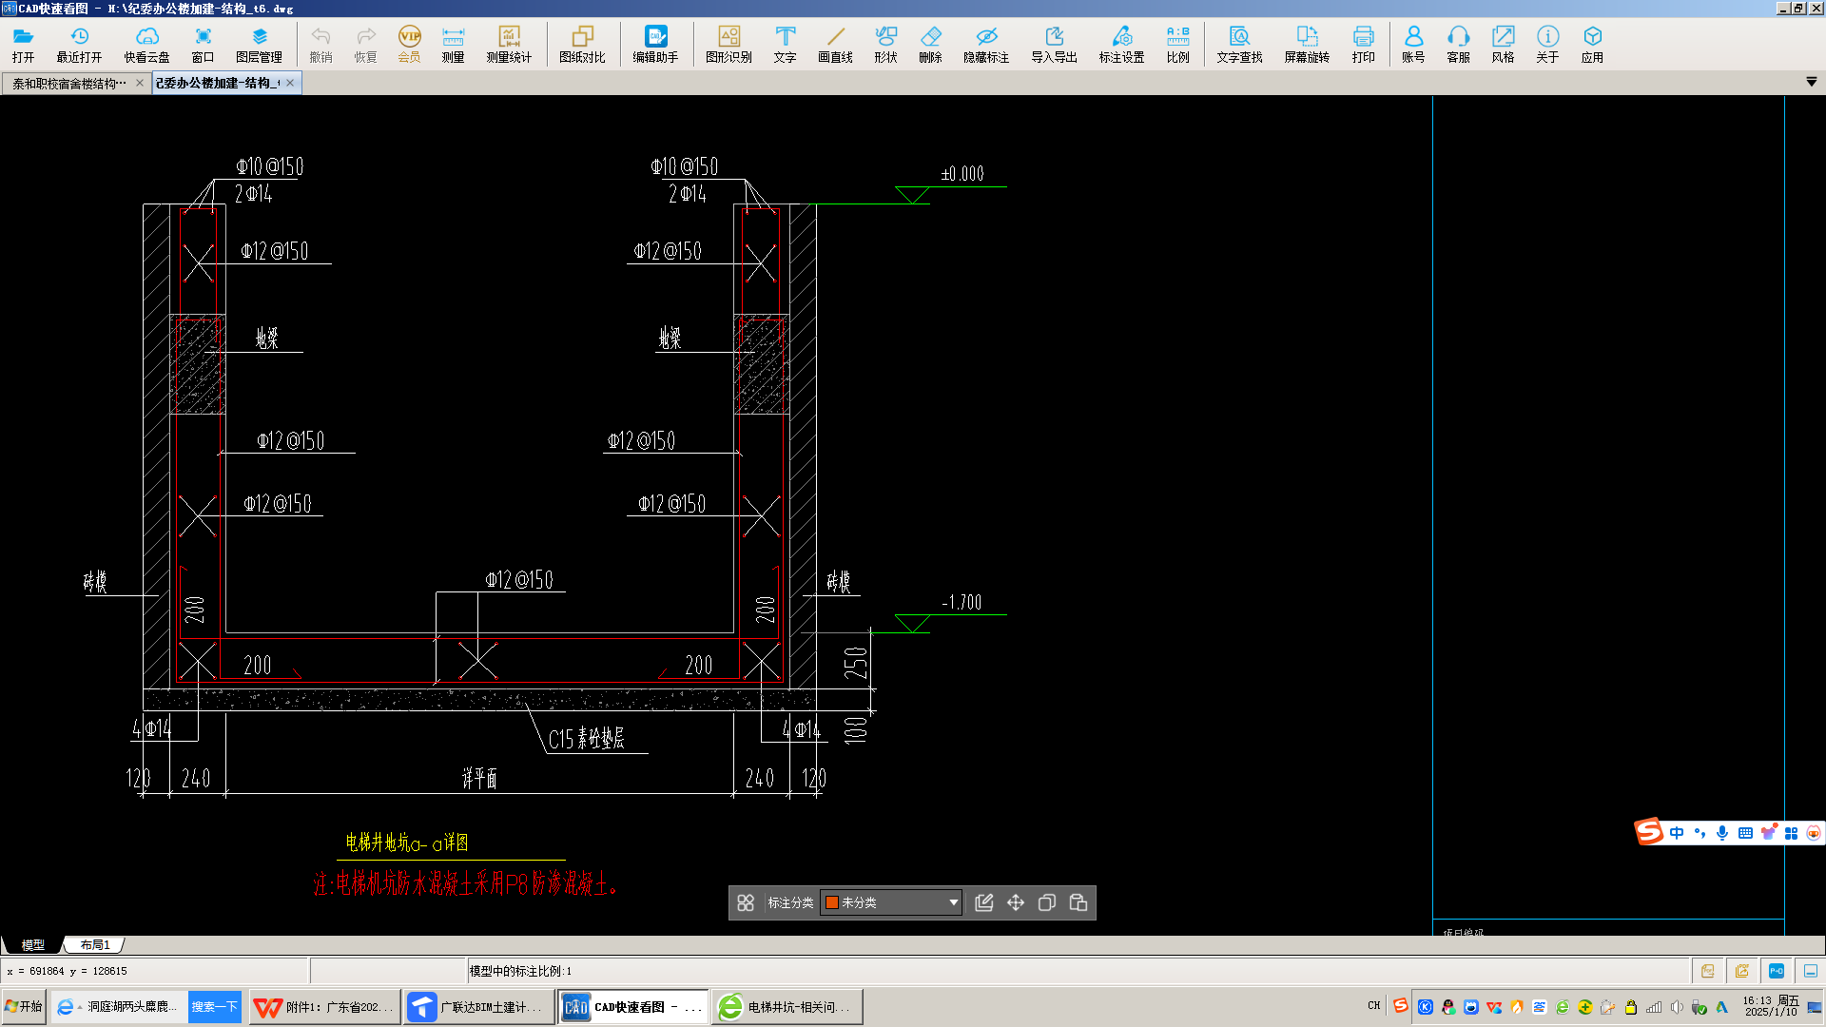
Task: Click the first yellow status bar icon
Action: [x=1708, y=971]
